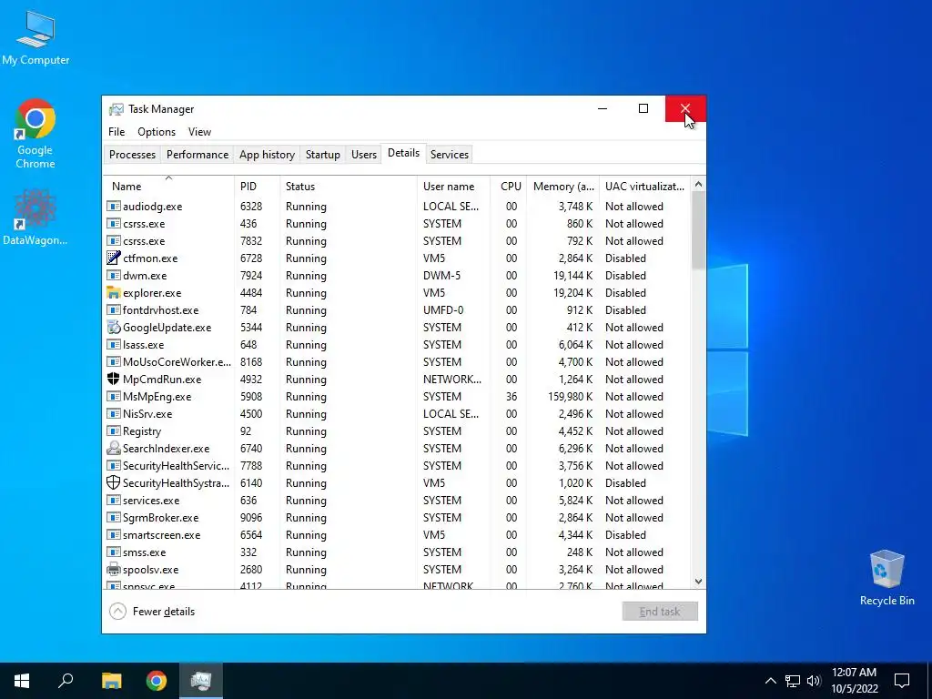Click the volume speaker tray icon
The image size is (932, 699).
(x=814, y=681)
